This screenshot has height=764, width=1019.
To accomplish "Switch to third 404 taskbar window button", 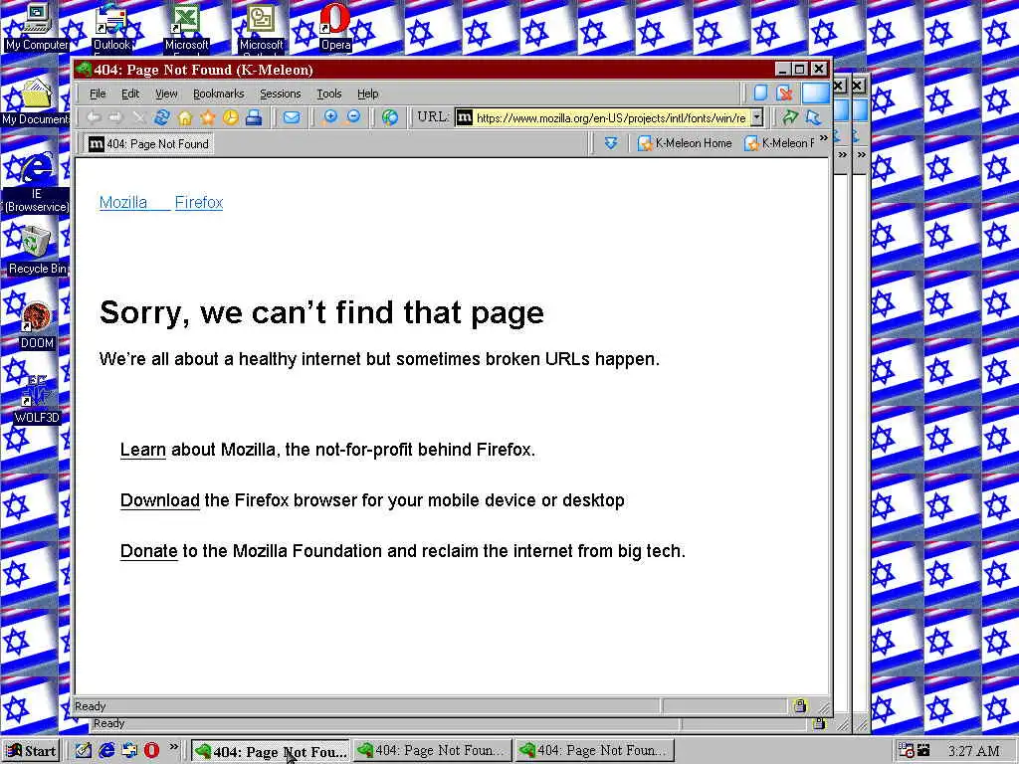I will 594,750.
